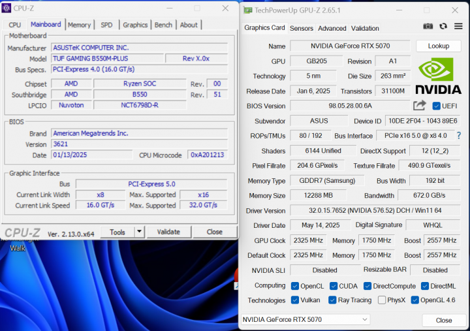Screen dimensions: 470x331
Task: Toggle Vulkan checkbox
Action: pos(294,300)
